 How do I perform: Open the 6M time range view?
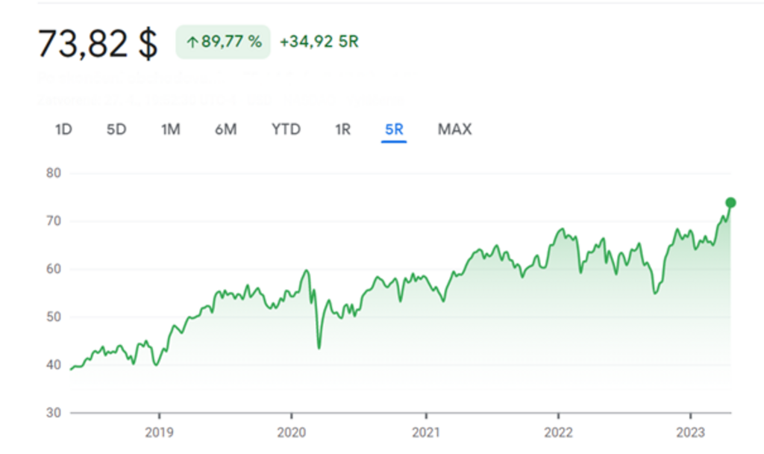(x=225, y=129)
